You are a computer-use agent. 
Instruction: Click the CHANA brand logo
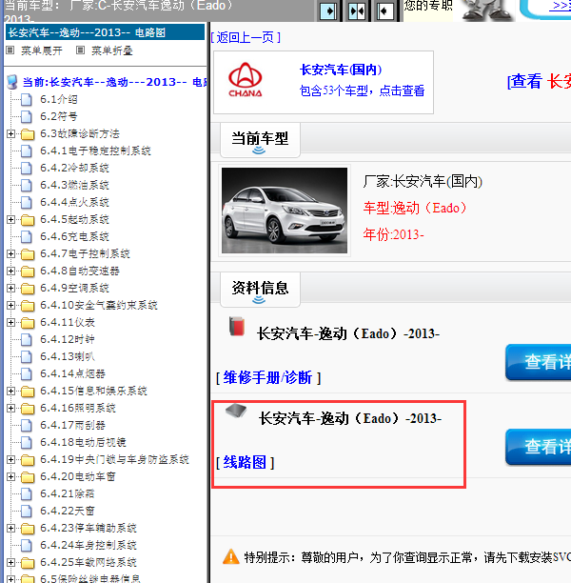tap(246, 80)
